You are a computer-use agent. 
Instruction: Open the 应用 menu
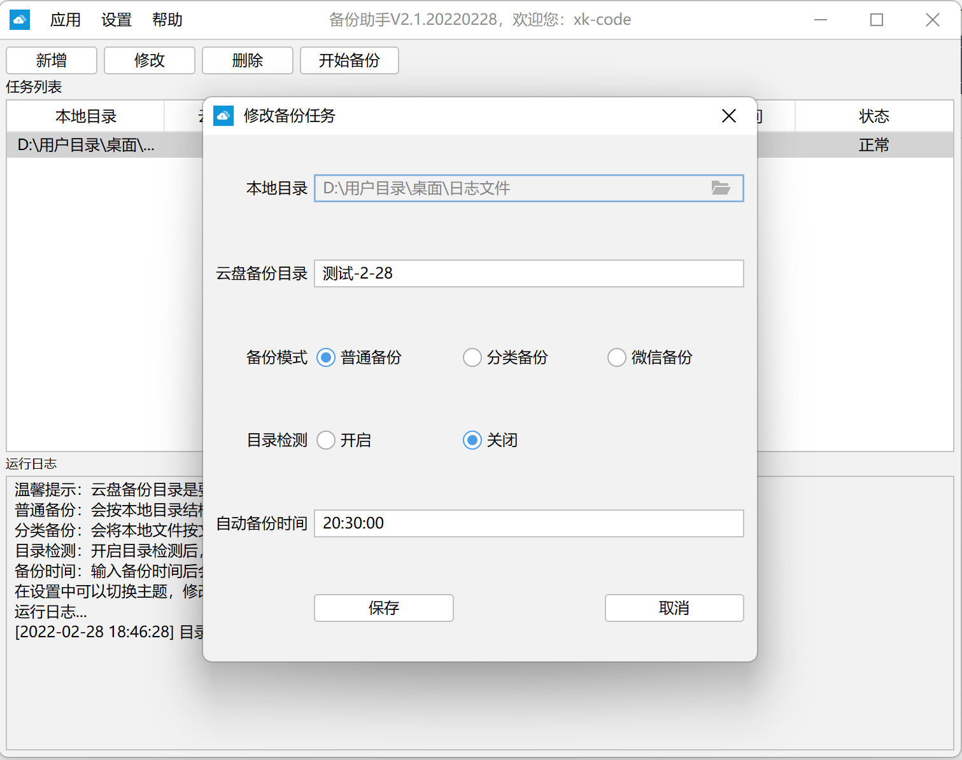click(x=66, y=20)
